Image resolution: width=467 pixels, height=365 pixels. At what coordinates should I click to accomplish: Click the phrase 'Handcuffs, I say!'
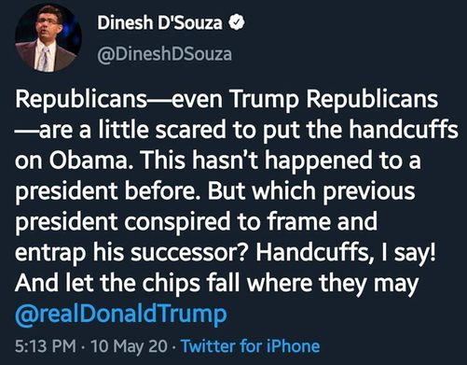346,253
